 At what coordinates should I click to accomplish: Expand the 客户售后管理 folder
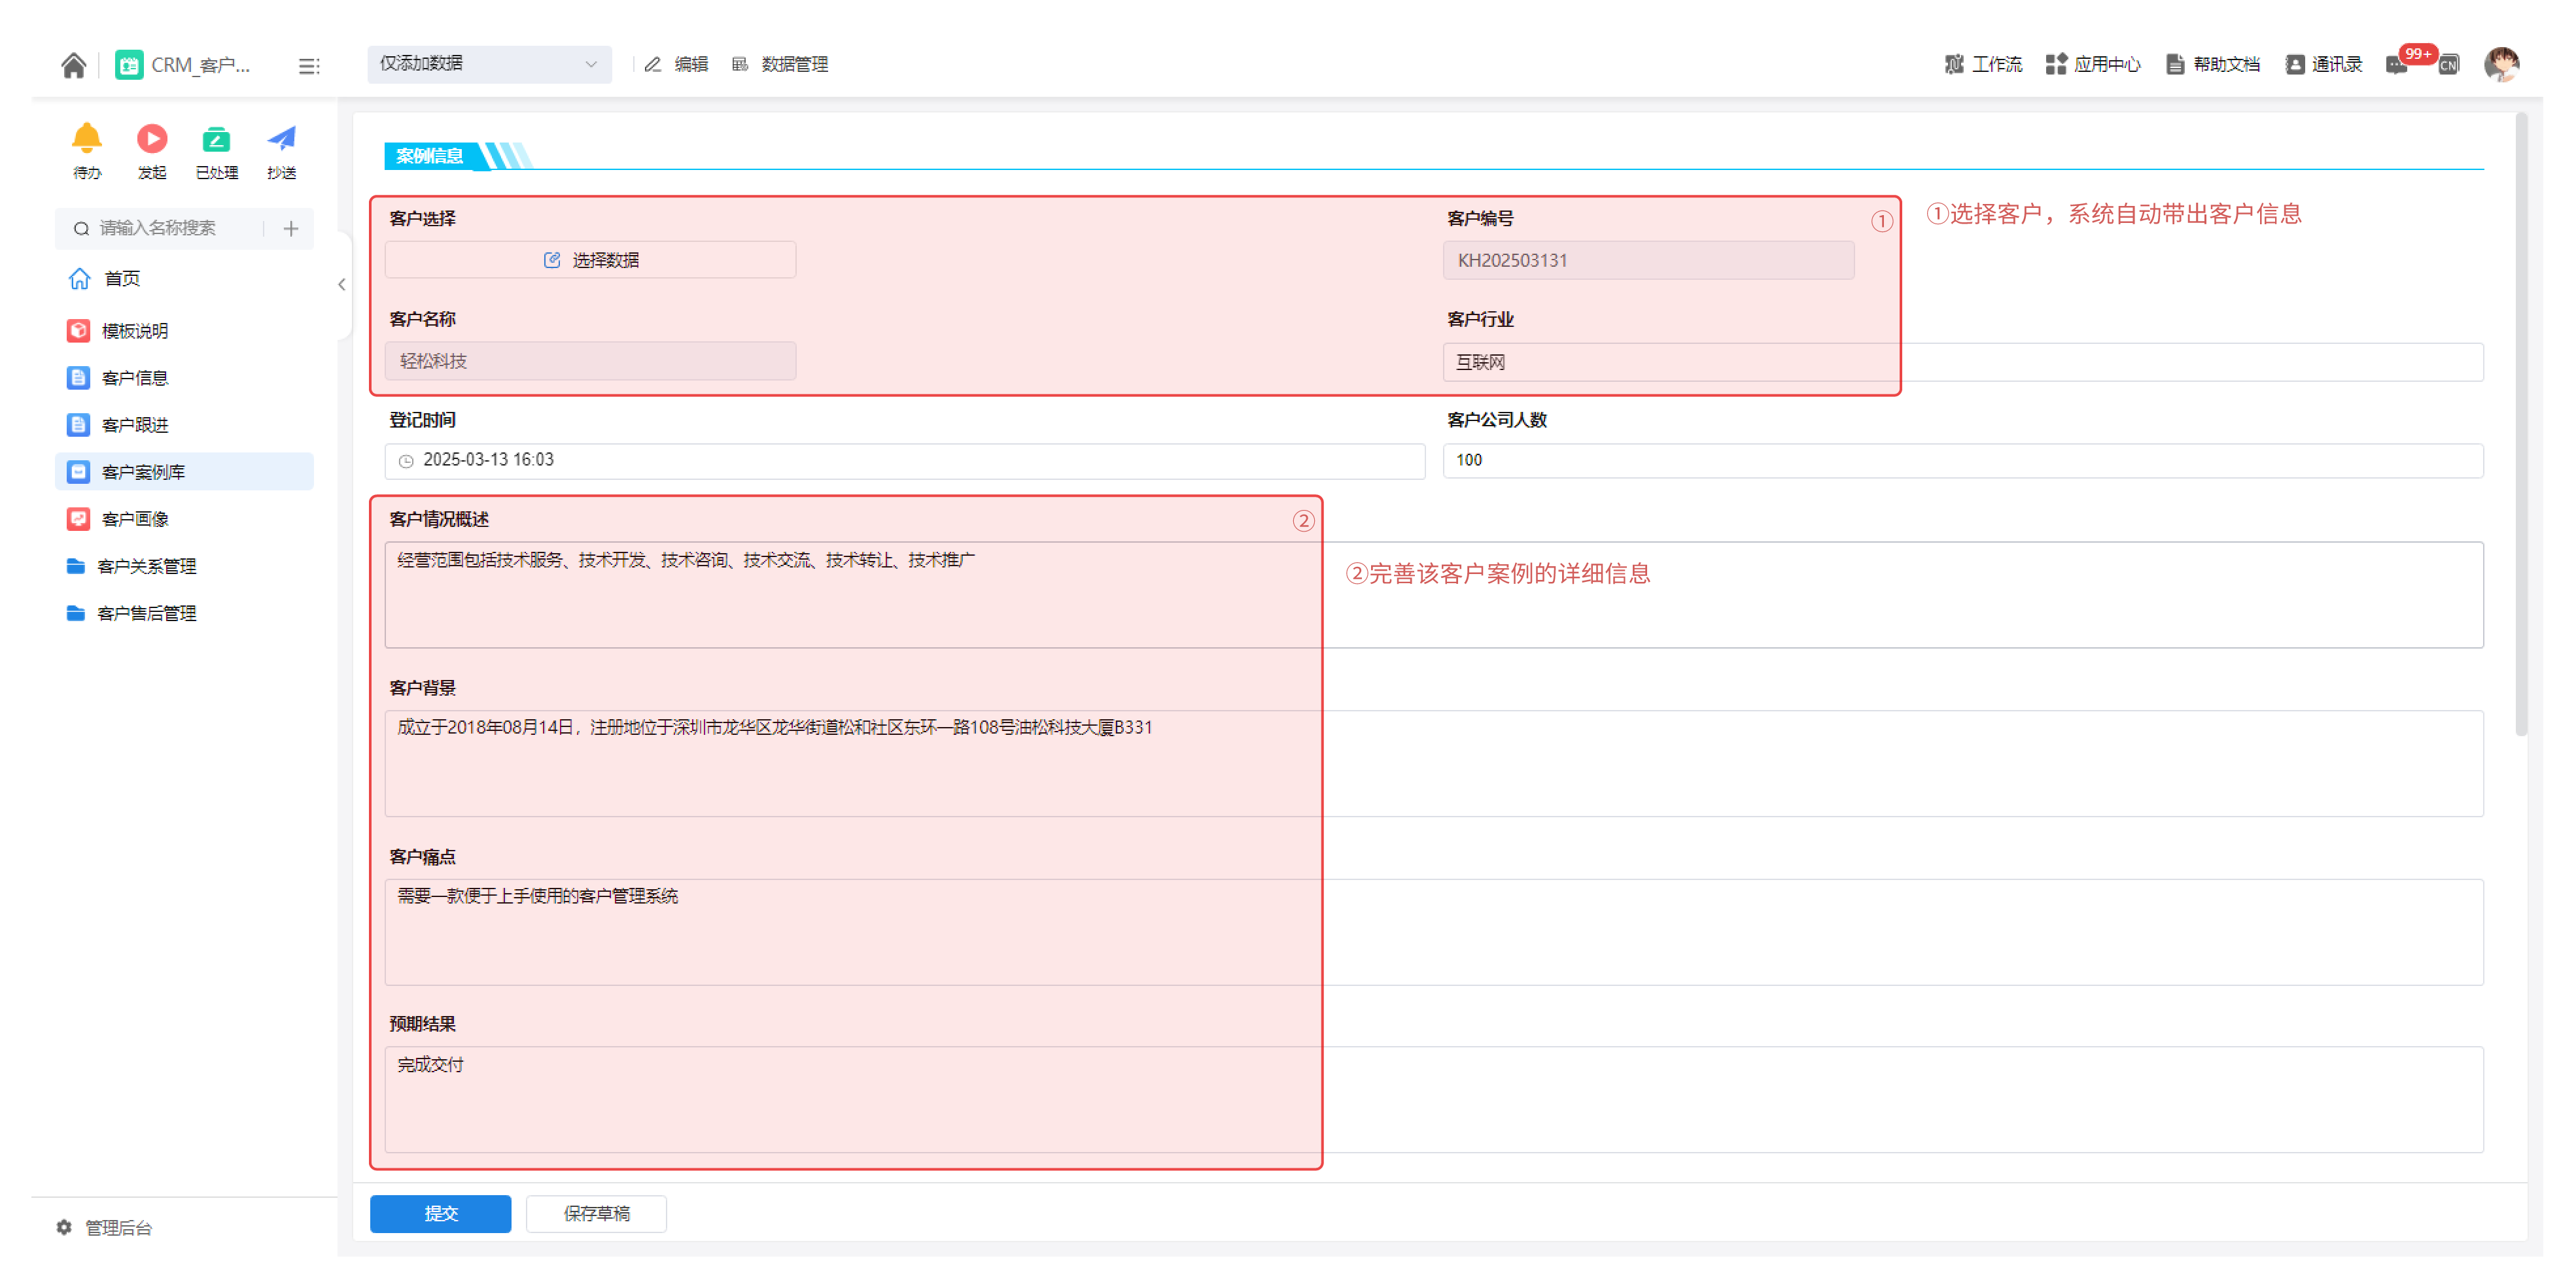[x=146, y=613]
